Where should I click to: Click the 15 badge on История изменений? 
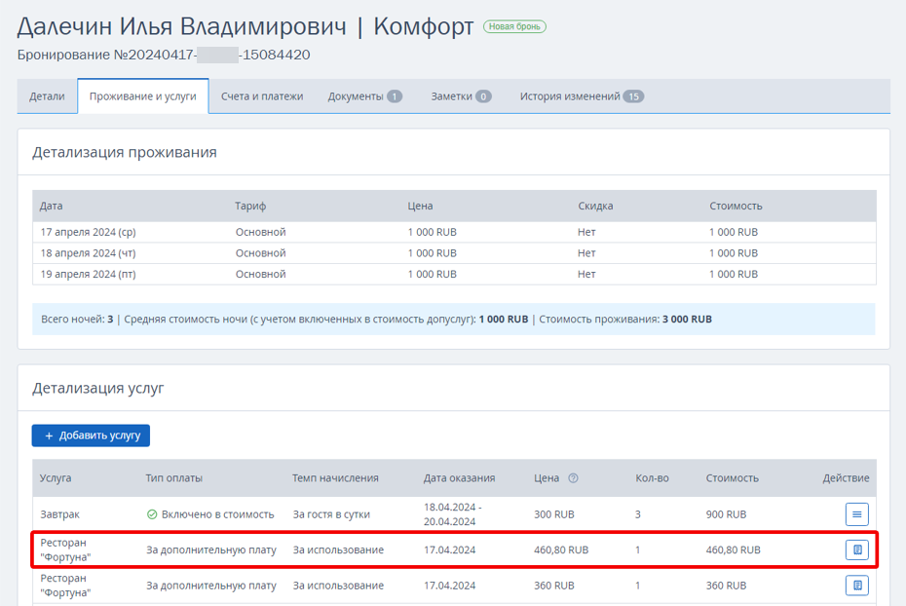click(633, 96)
